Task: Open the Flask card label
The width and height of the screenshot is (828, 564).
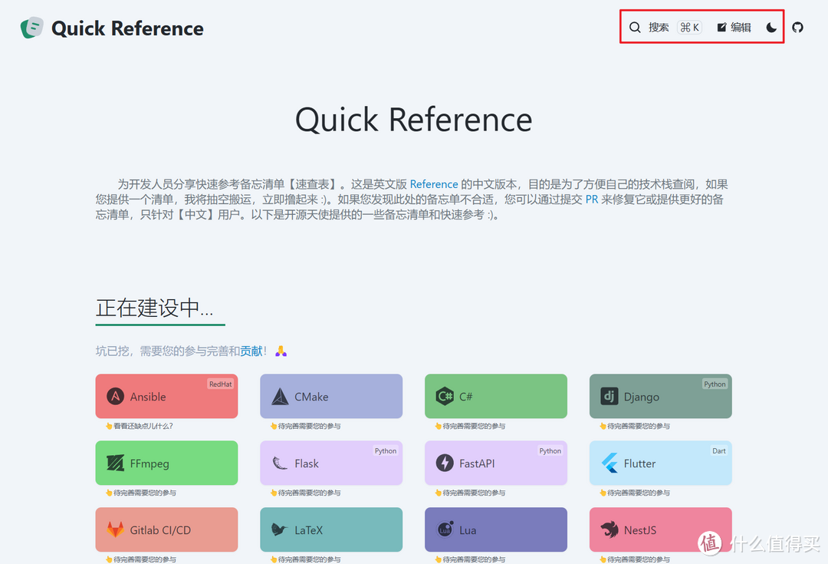Action: [x=307, y=463]
